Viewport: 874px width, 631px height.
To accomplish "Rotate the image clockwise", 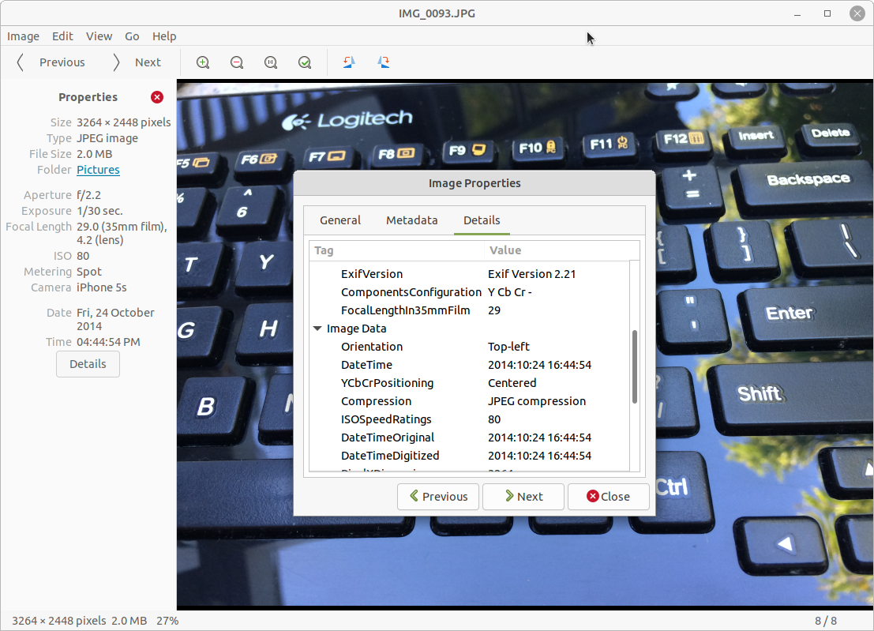I will pyautogui.click(x=383, y=62).
